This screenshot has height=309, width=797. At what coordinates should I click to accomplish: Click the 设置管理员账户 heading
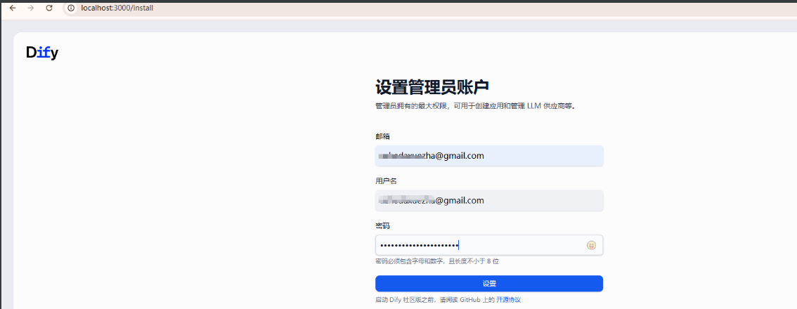[432, 87]
